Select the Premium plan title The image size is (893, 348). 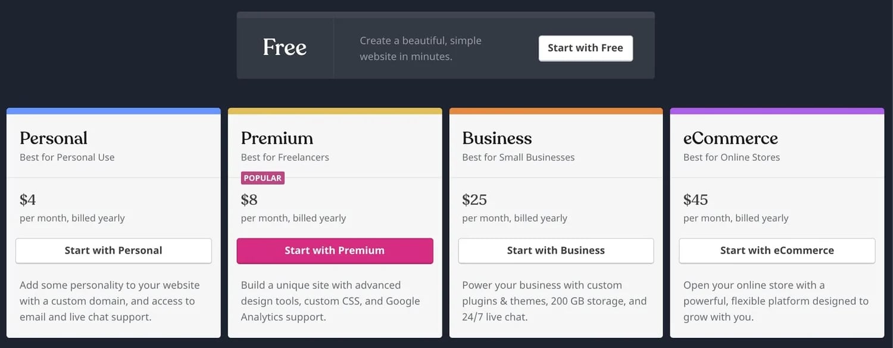[277, 138]
